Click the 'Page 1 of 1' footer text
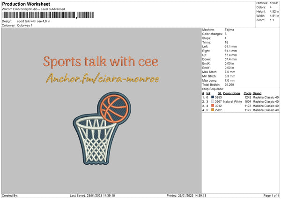The width and height of the screenshot is (281, 199). click(271, 196)
